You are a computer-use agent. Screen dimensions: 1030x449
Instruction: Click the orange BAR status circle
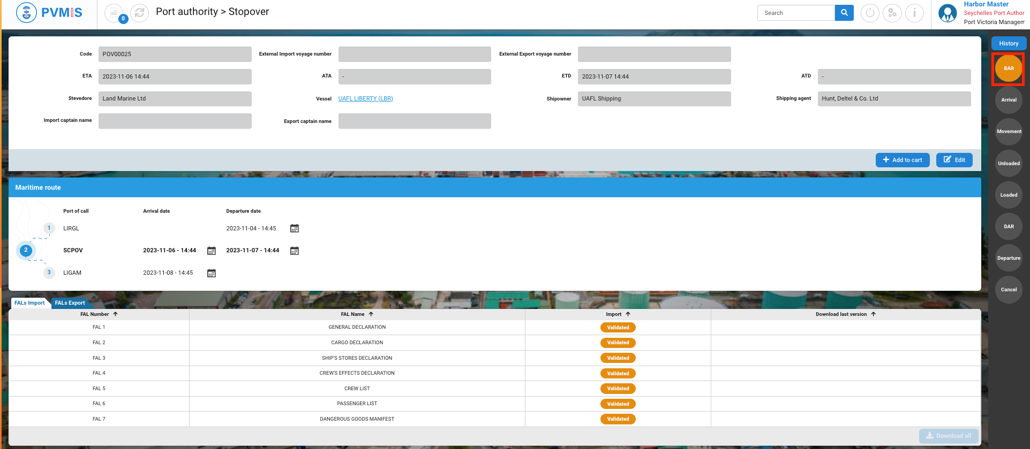point(1008,68)
